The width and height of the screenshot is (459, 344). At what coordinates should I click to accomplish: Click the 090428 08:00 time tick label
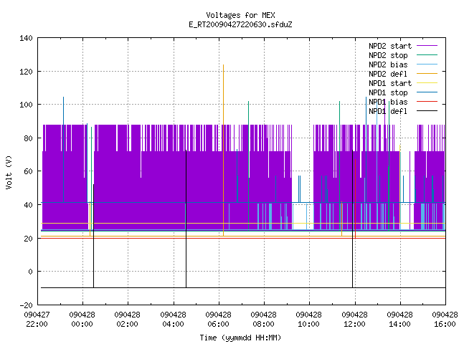tap(264, 320)
